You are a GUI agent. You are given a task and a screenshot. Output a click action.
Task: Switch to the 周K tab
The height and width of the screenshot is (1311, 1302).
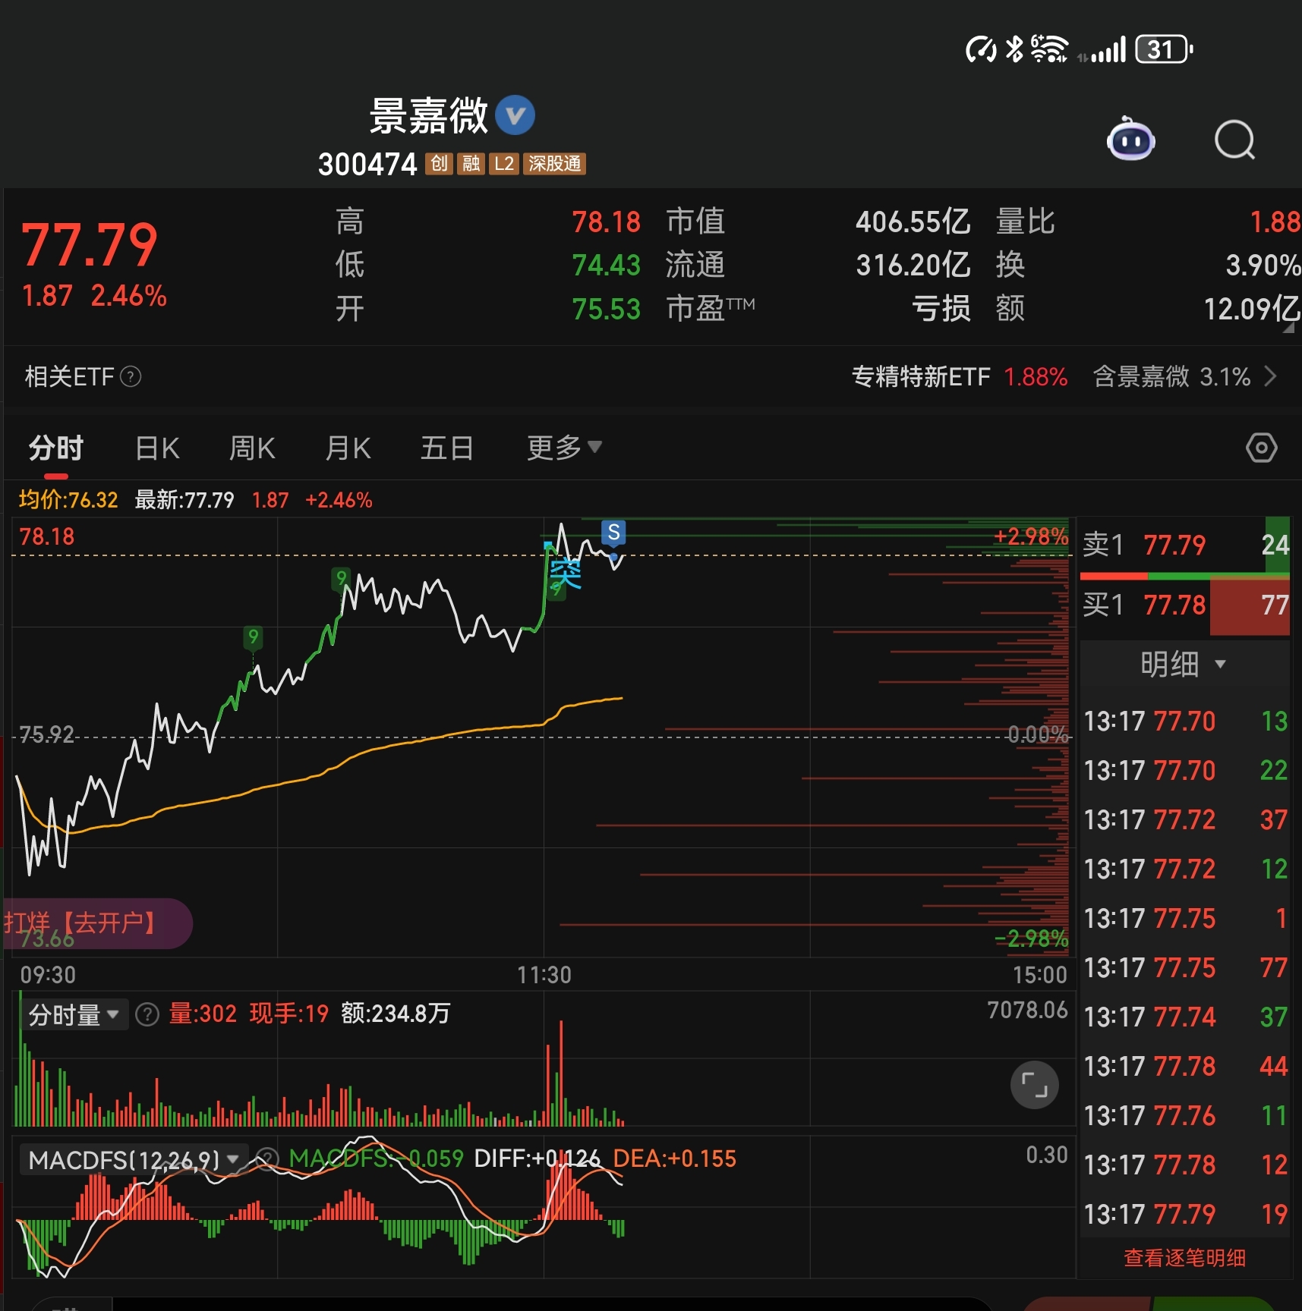tap(252, 448)
